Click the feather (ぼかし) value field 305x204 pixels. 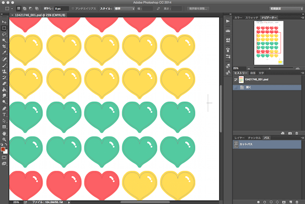pos(61,9)
